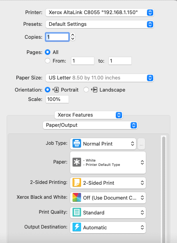Open the Paper Size US Letter dropdown

tap(100, 78)
